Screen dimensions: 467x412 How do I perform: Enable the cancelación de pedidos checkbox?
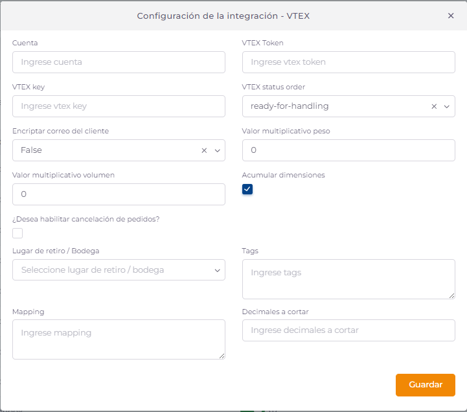[x=17, y=233]
